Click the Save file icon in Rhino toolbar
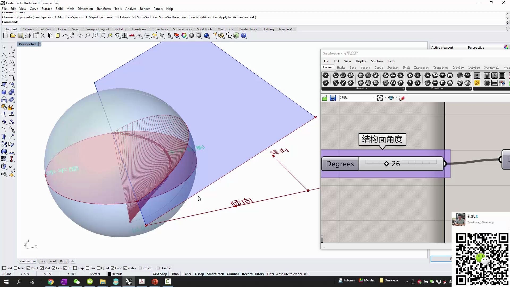This screenshot has height=287, width=510. coord(20,36)
